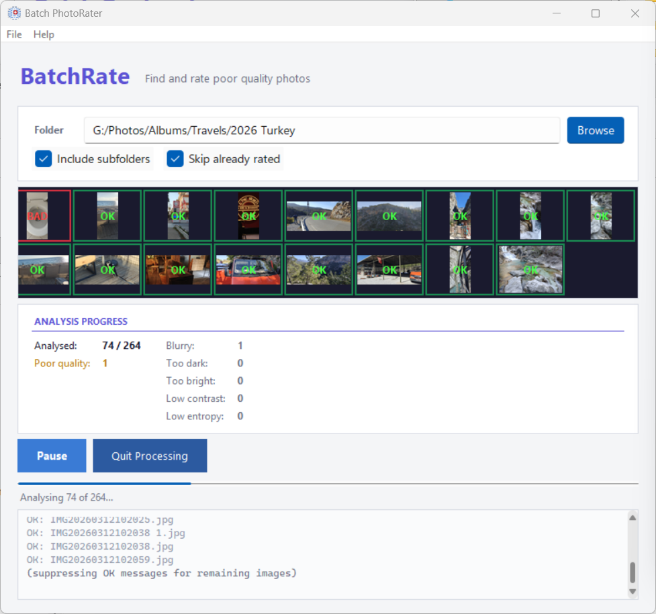Image resolution: width=656 pixels, height=614 pixels.
Task: Click the Quit Processing button
Action: coord(150,456)
